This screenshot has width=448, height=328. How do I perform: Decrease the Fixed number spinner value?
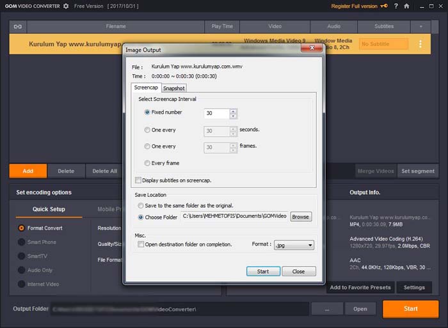click(233, 116)
